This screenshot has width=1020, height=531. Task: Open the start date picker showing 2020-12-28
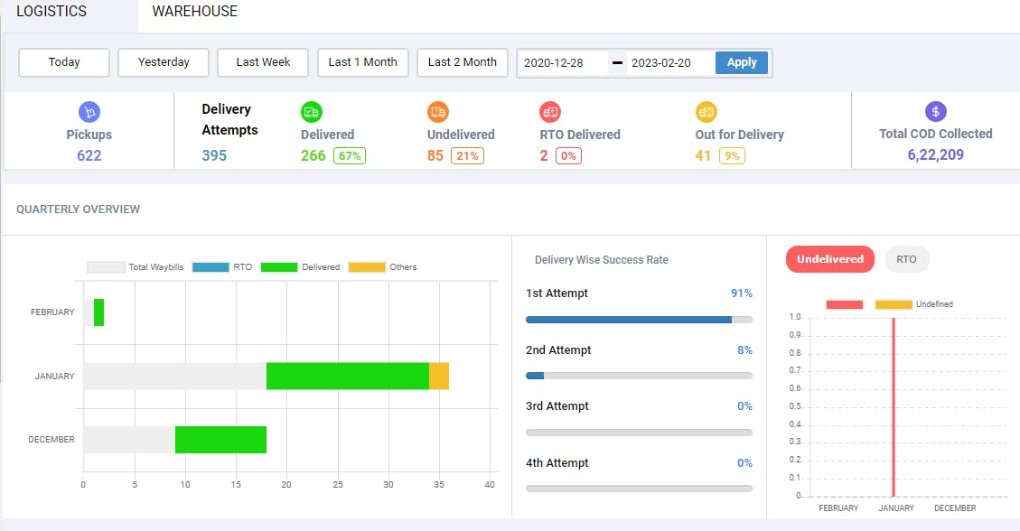click(x=553, y=62)
